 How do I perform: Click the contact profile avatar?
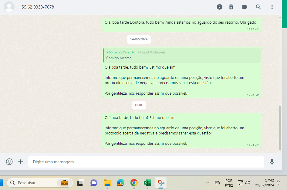(x=9, y=7)
